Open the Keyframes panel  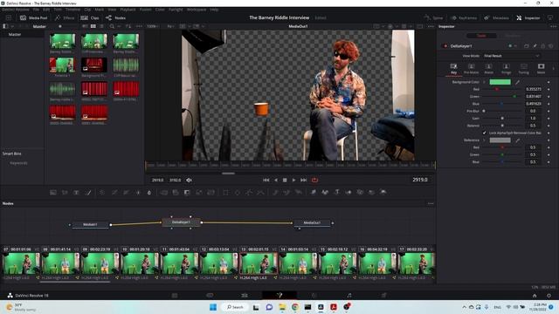(x=464, y=17)
